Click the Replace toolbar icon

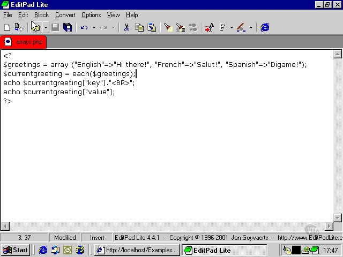point(193,27)
